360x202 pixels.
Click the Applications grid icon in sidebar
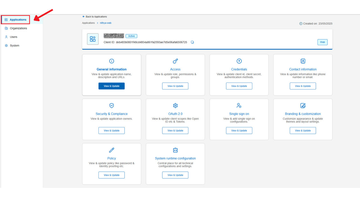[x=6, y=20]
